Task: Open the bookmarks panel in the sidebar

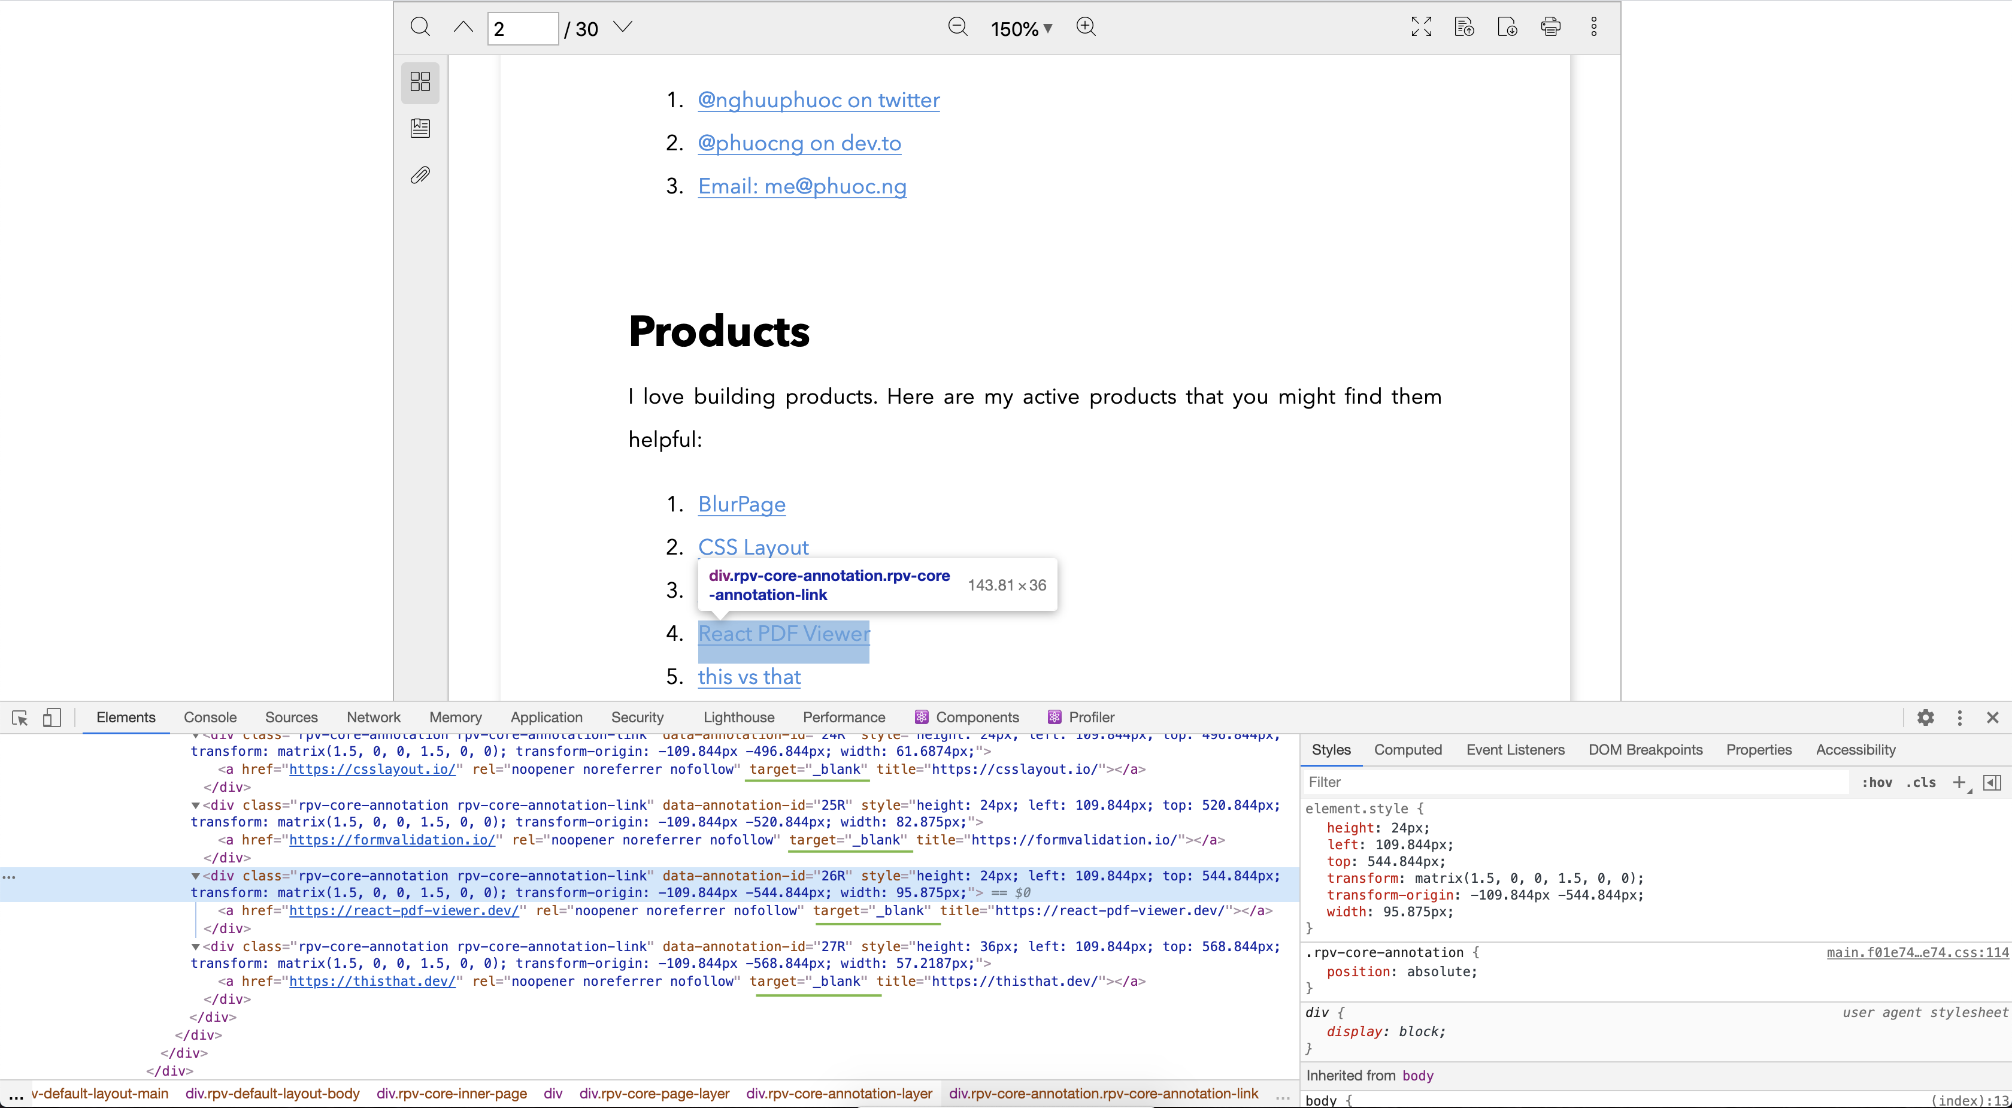Action: point(420,128)
